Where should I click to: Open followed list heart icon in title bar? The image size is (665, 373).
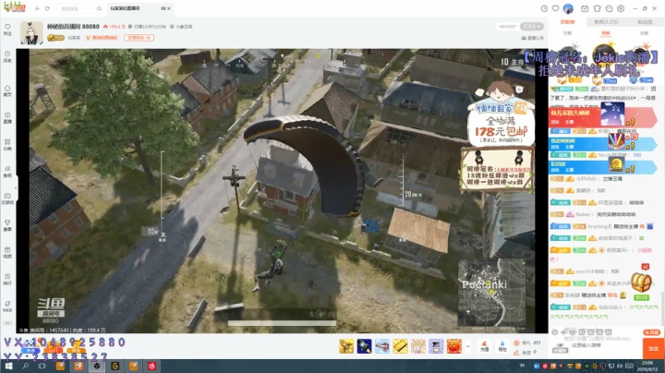pyautogui.click(x=556, y=8)
